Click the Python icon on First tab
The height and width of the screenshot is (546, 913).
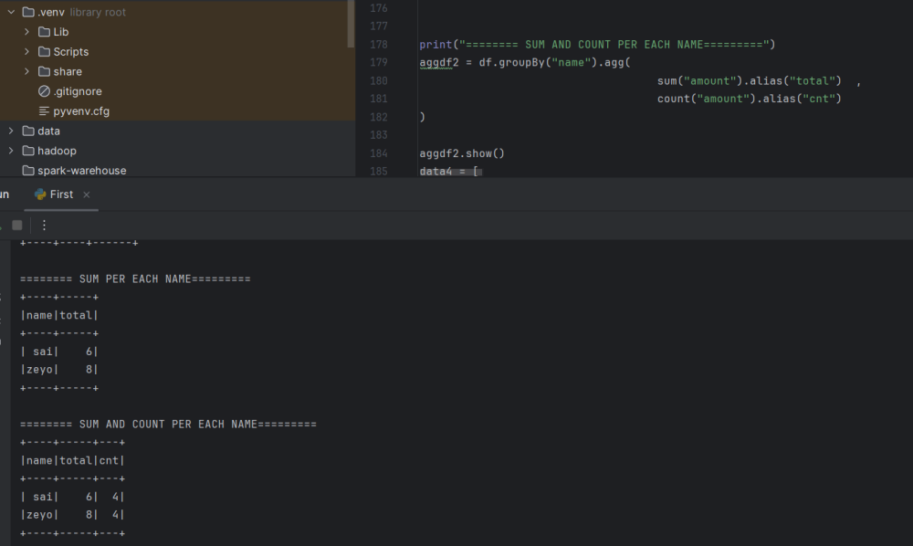pyautogui.click(x=40, y=194)
